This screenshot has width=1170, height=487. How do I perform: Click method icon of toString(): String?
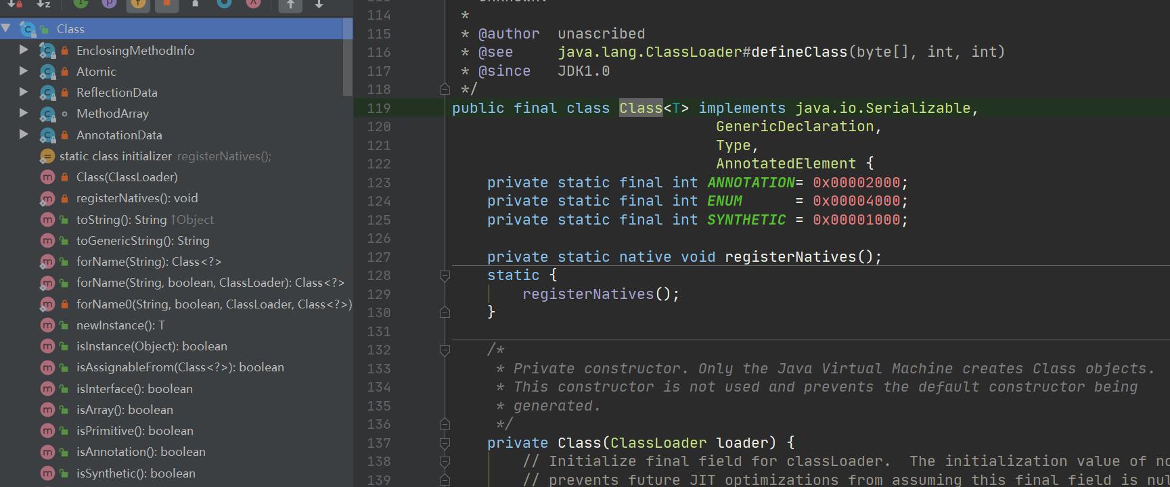47,220
